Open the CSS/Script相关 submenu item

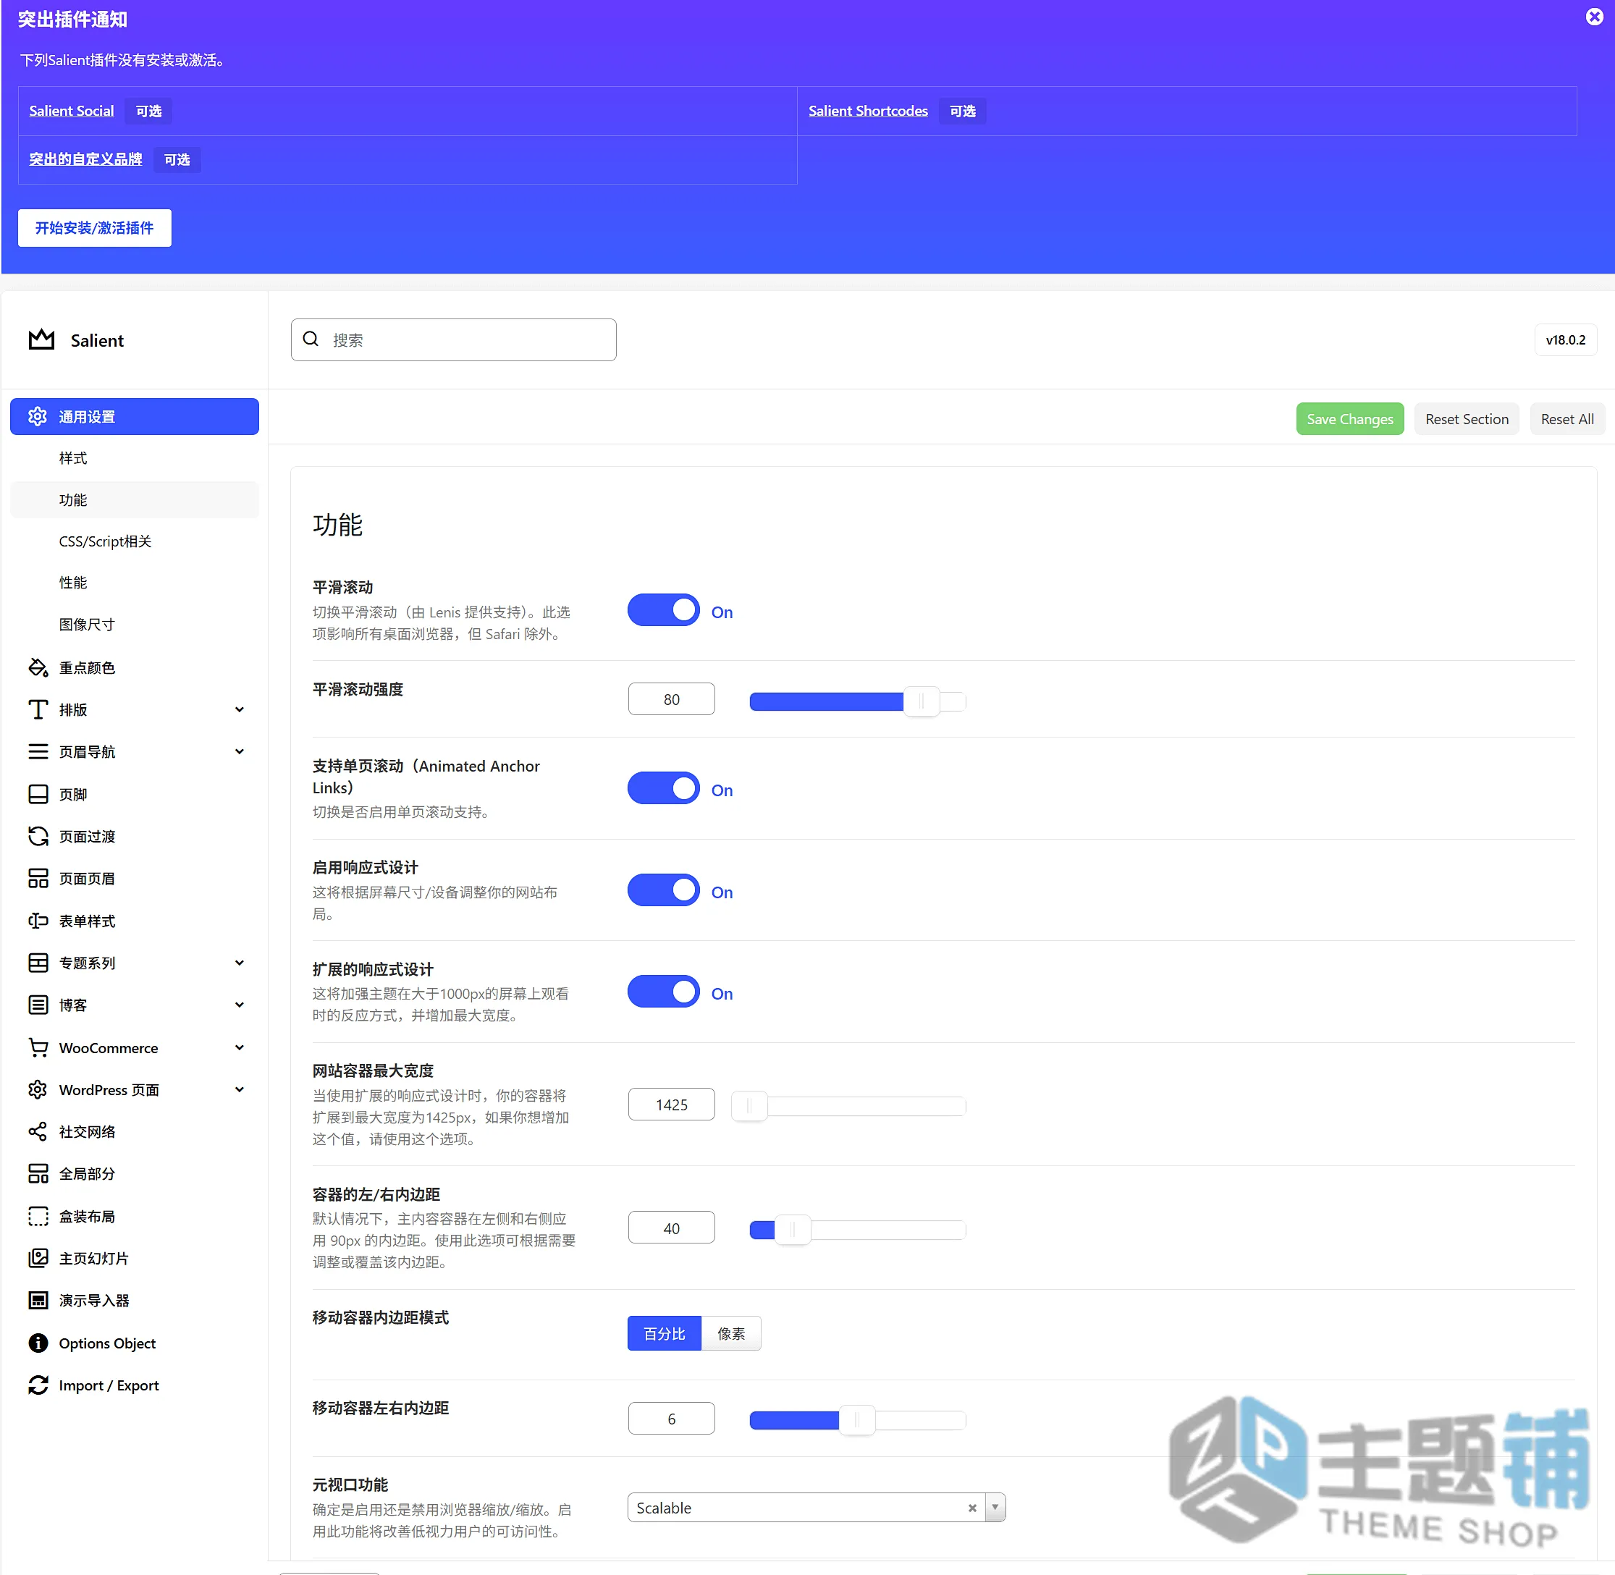(134, 541)
